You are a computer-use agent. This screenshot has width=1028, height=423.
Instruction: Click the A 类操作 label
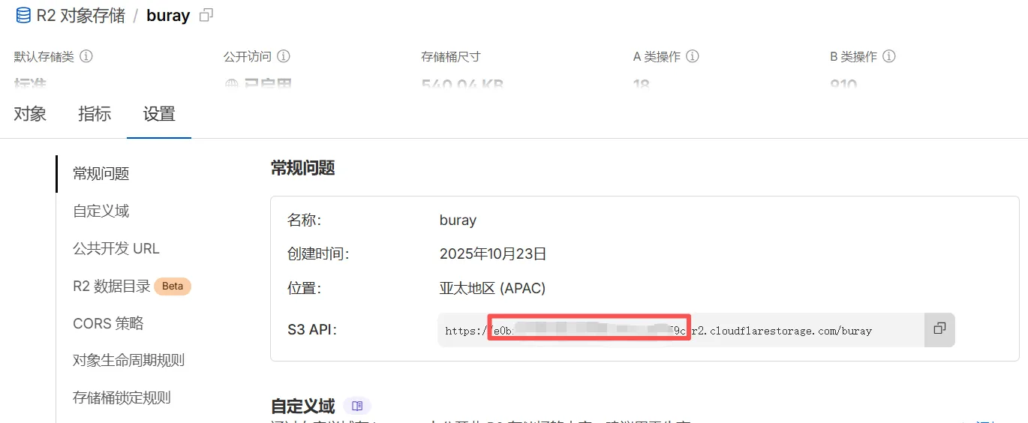pos(657,56)
